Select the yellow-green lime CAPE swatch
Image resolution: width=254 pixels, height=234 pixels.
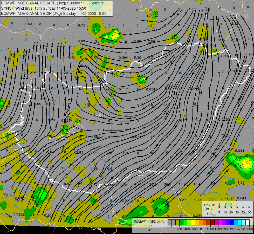click(x=189, y=222)
